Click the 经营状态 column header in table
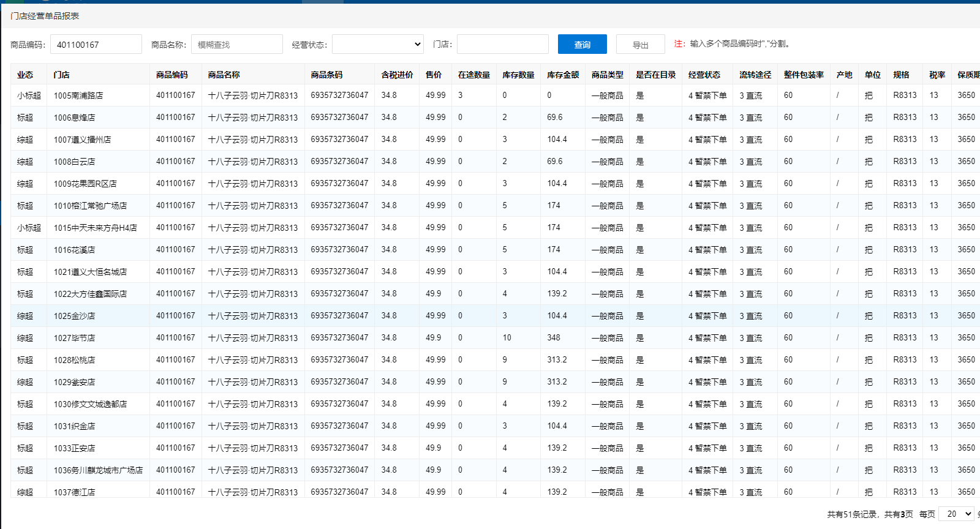Image resolution: width=980 pixels, height=529 pixels. point(704,75)
